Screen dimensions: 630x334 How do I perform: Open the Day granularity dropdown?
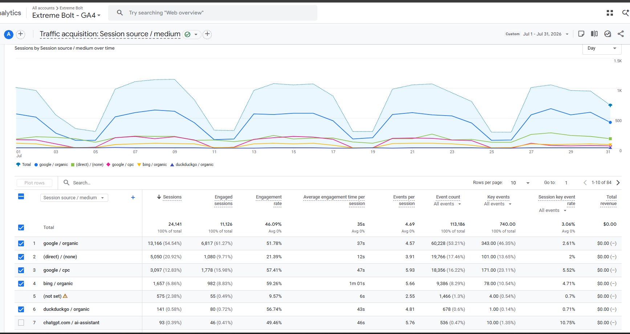(602, 48)
